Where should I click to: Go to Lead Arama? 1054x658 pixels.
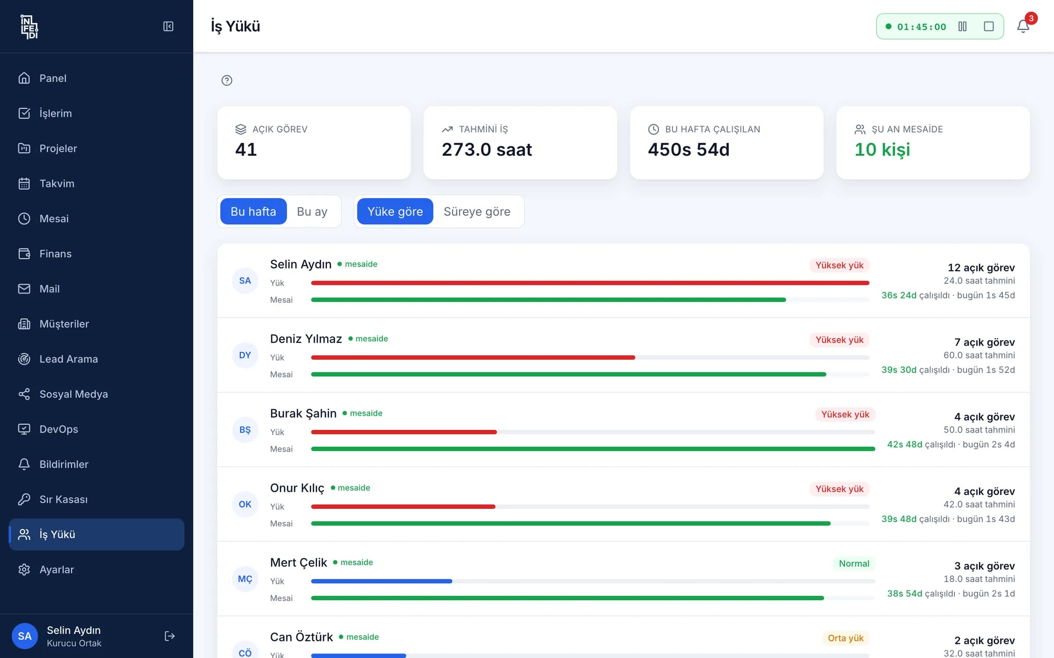(97, 359)
